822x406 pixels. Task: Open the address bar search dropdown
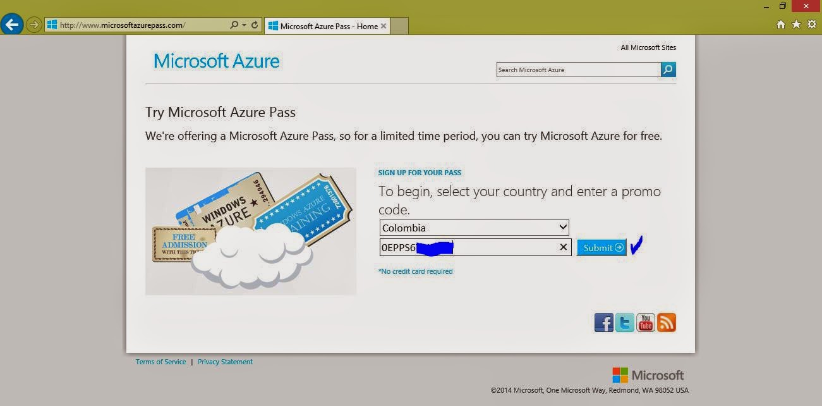tap(234, 25)
